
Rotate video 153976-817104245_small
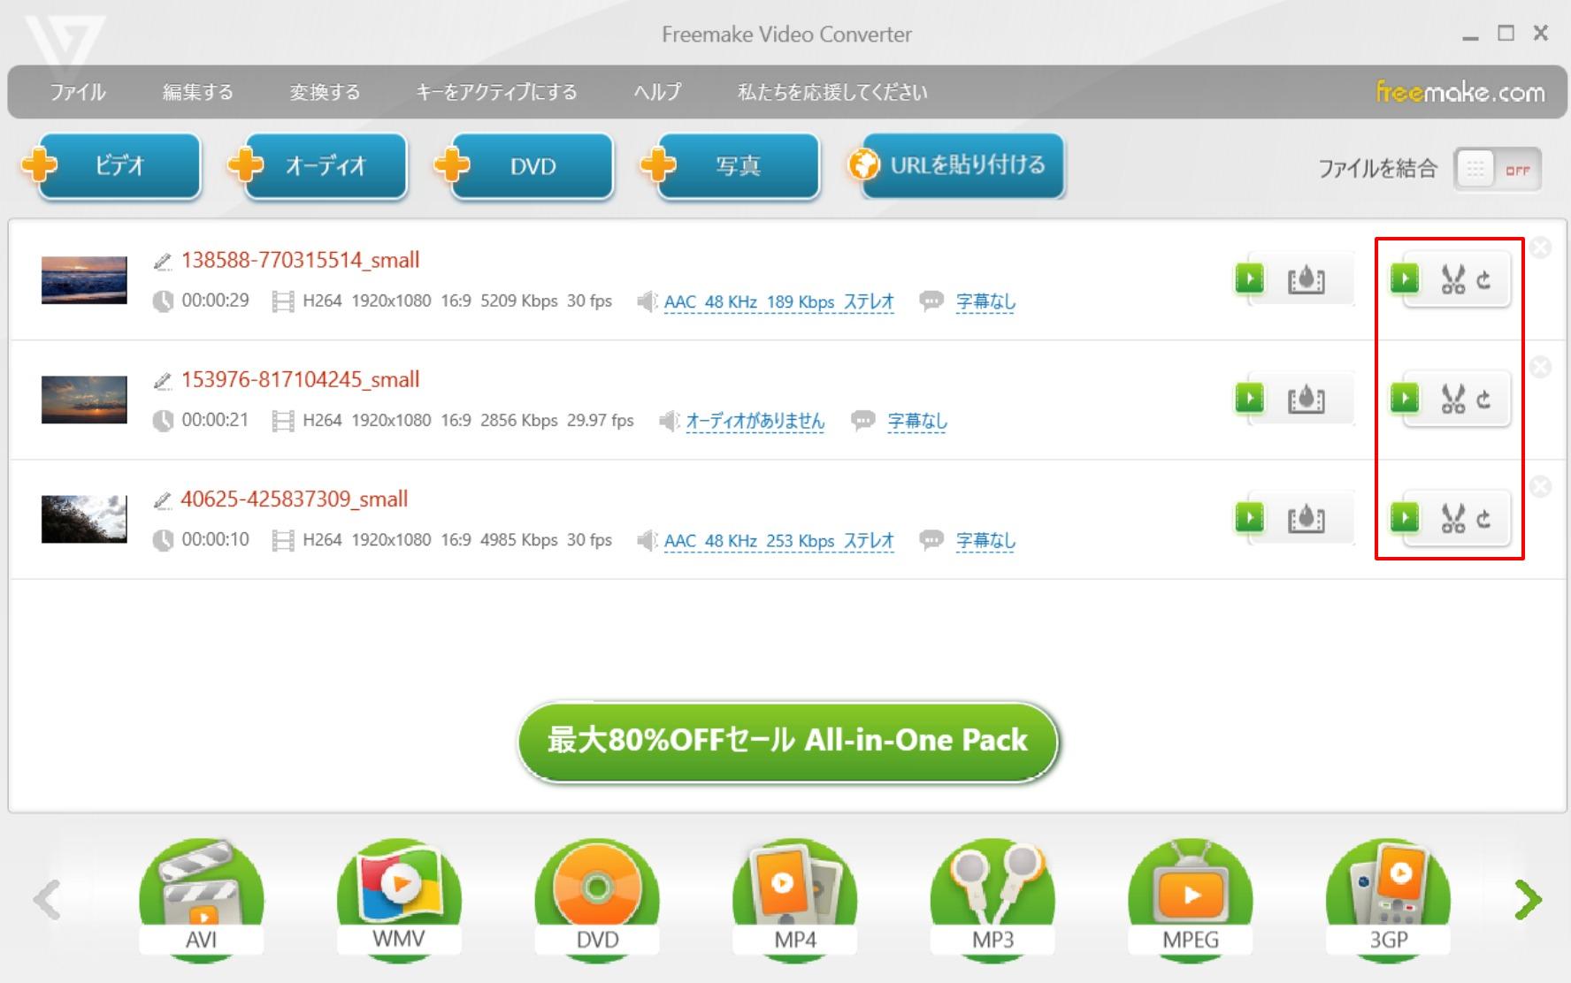tap(1484, 400)
